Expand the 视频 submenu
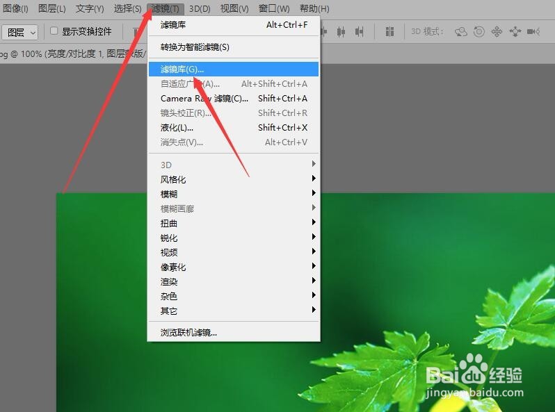This screenshot has width=555, height=412. pyautogui.click(x=234, y=252)
